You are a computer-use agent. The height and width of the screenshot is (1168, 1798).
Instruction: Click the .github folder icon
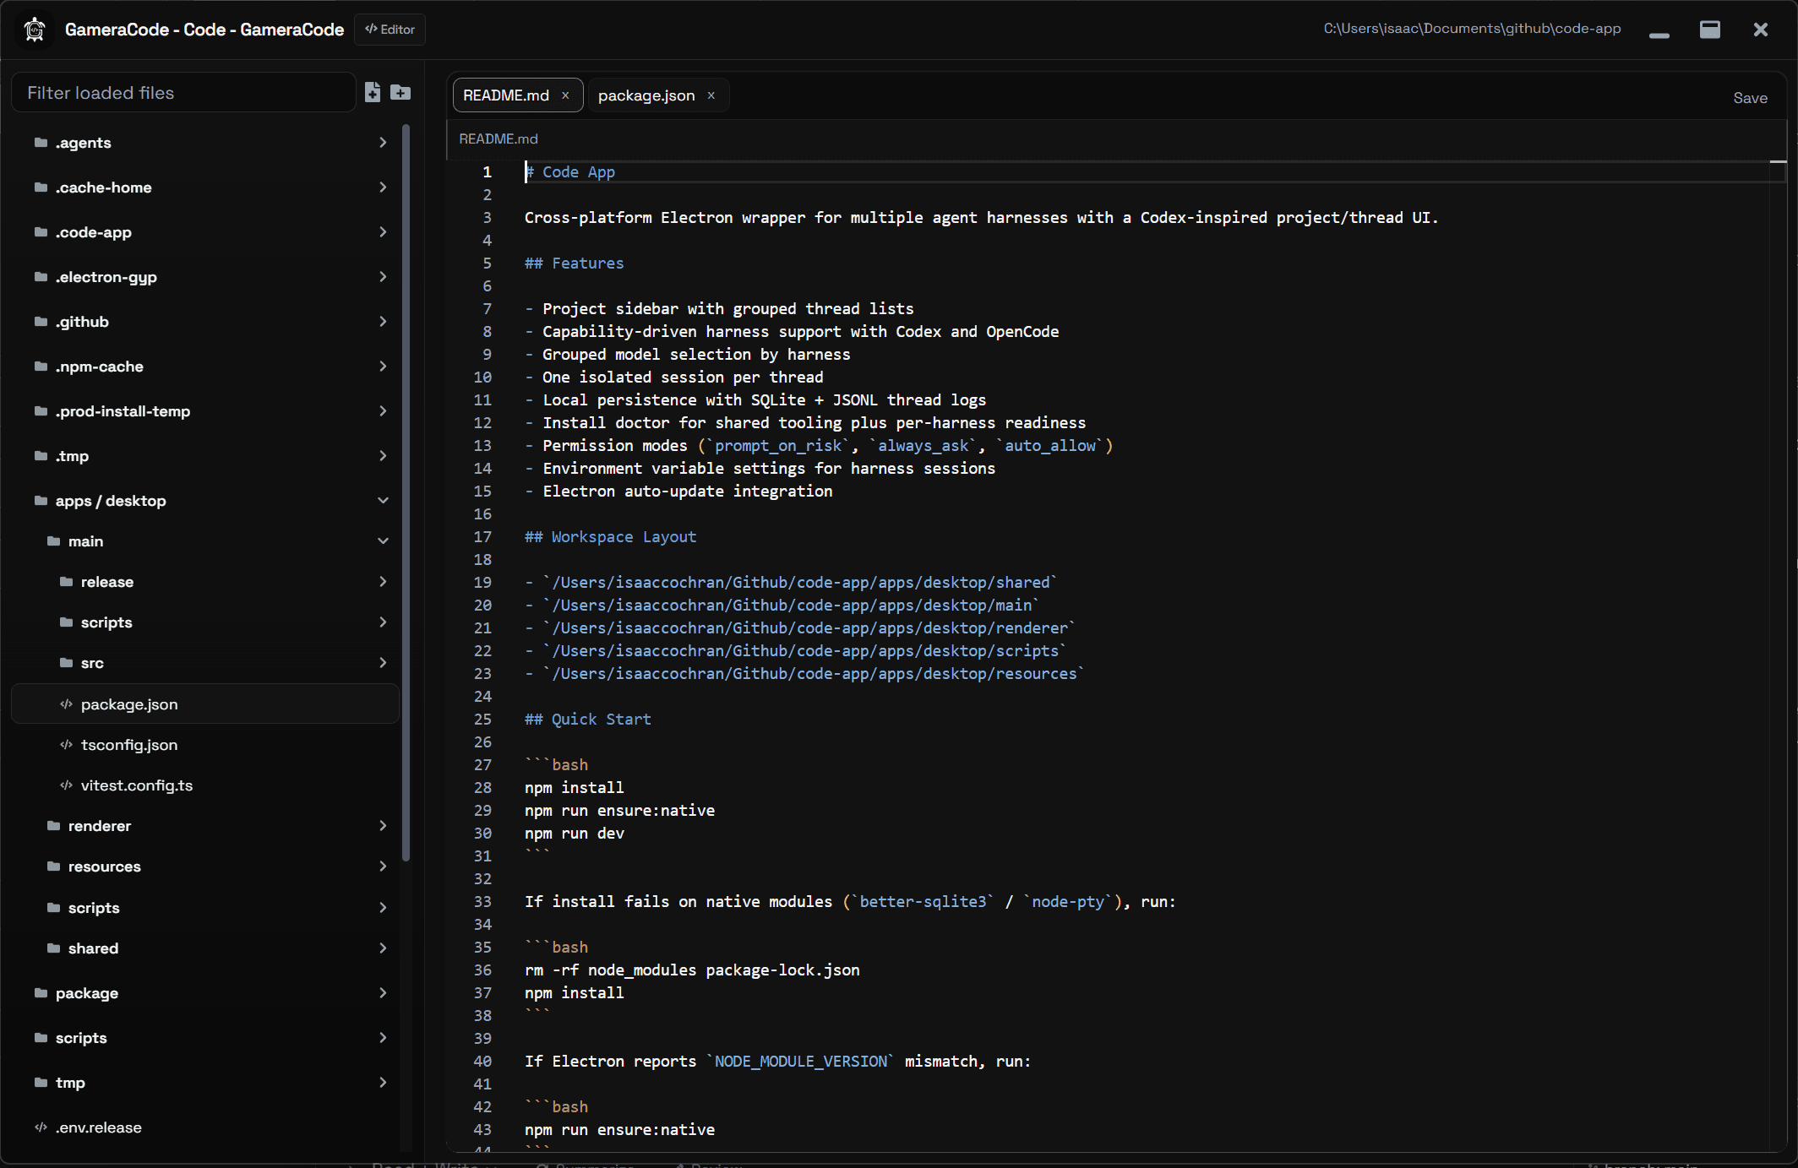41,321
